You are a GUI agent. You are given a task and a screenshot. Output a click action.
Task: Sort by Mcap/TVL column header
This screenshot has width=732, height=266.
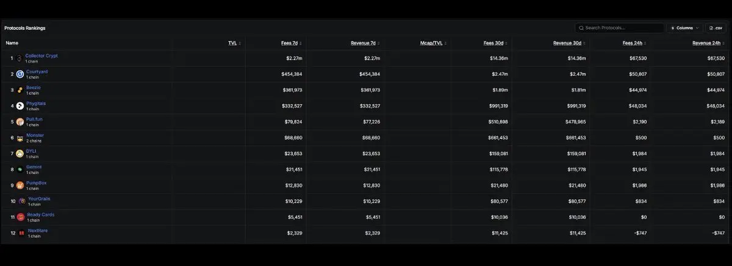pos(431,43)
